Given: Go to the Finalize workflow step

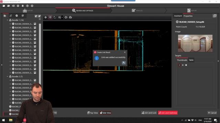Looking at the screenshot, I should [x=137, y=11].
